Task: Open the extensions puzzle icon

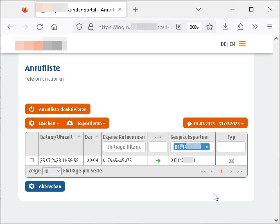Action: (240, 27)
